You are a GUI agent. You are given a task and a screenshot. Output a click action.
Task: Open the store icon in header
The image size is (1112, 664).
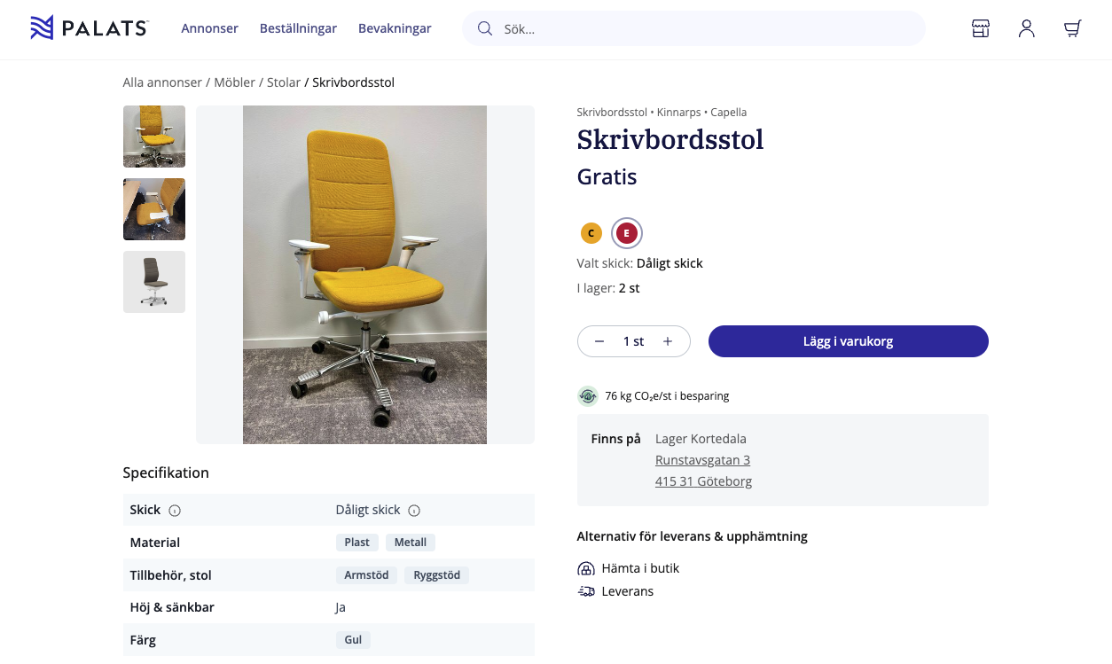coord(980,28)
